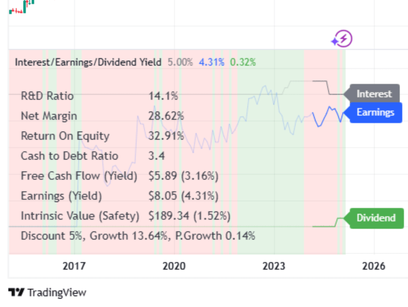
Task: Click the 2023 time axis label
Action: [x=274, y=266]
